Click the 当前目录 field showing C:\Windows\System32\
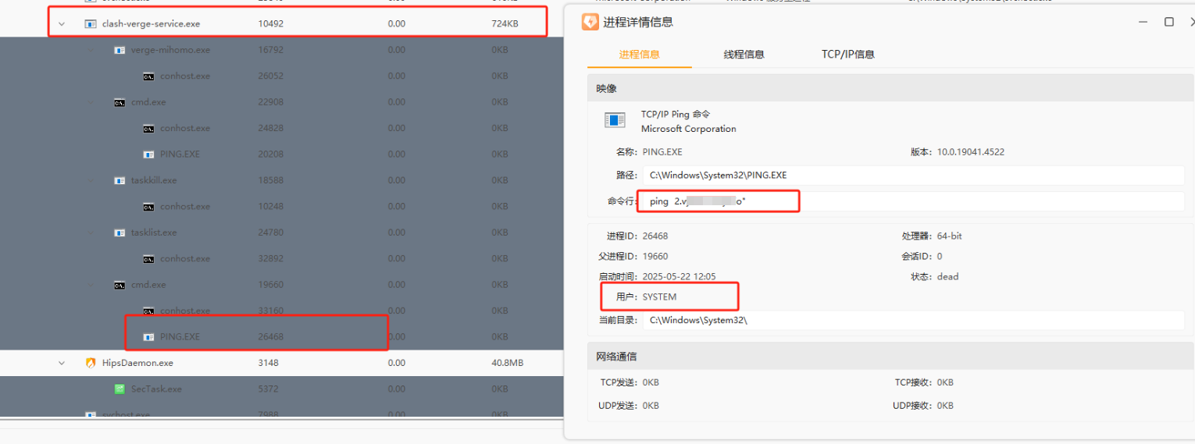This screenshot has width=1195, height=444. tap(912, 320)
